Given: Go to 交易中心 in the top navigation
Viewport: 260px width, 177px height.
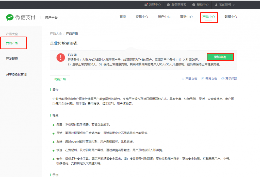Looking at the screenshot, I should tap(142, 17).
